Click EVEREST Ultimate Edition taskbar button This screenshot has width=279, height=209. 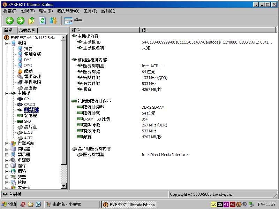(x=129, y=205)
